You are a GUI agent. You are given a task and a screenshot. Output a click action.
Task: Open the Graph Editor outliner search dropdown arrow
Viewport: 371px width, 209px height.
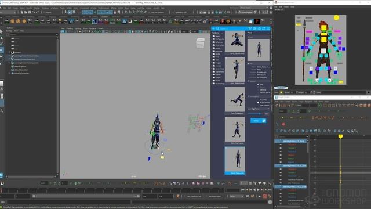(307, 136)
